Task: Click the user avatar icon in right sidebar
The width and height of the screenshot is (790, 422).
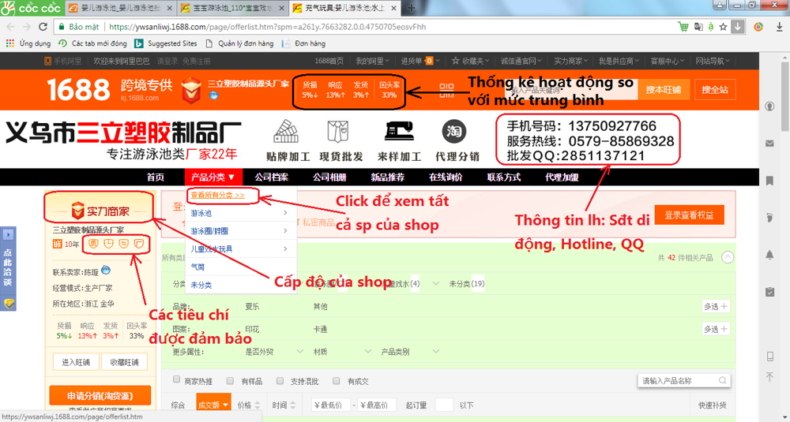Action: pyautogui.click(x=769, y=106)
